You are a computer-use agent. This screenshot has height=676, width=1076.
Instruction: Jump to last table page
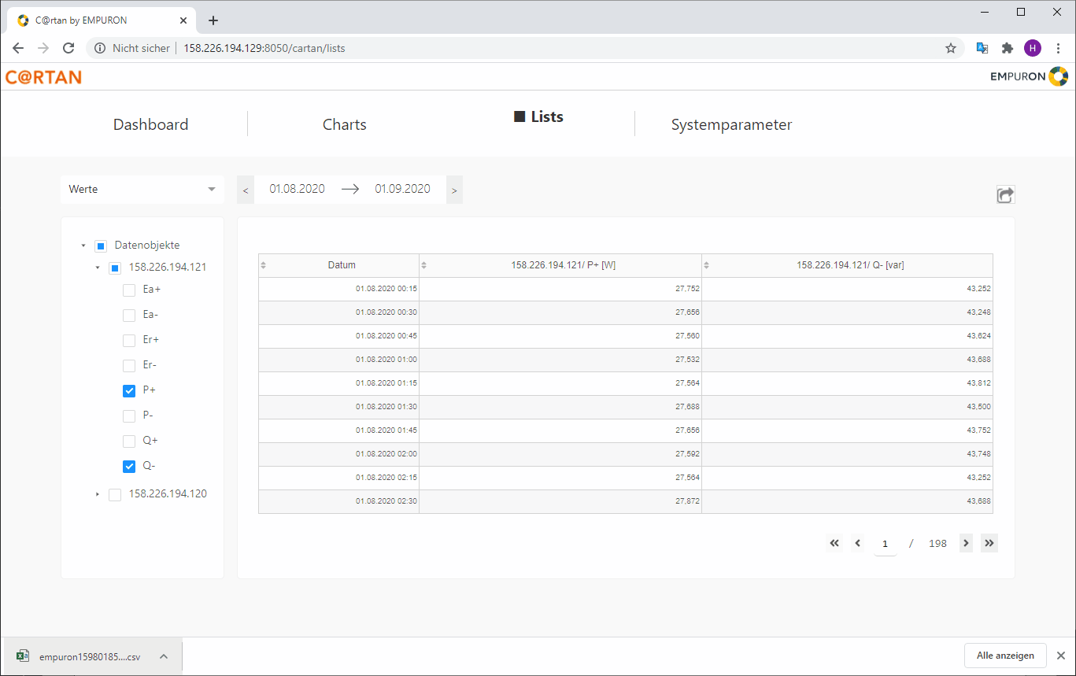point(989,543)
